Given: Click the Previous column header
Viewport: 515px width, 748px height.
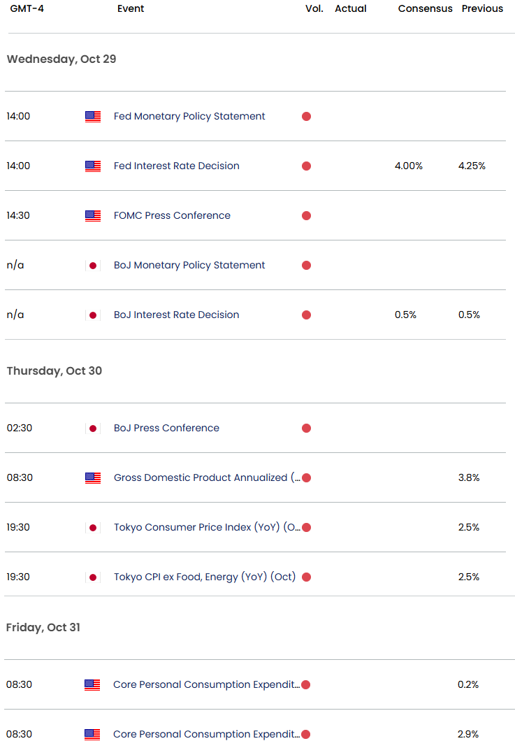Looking at the screenshot, I should [482, 9].
